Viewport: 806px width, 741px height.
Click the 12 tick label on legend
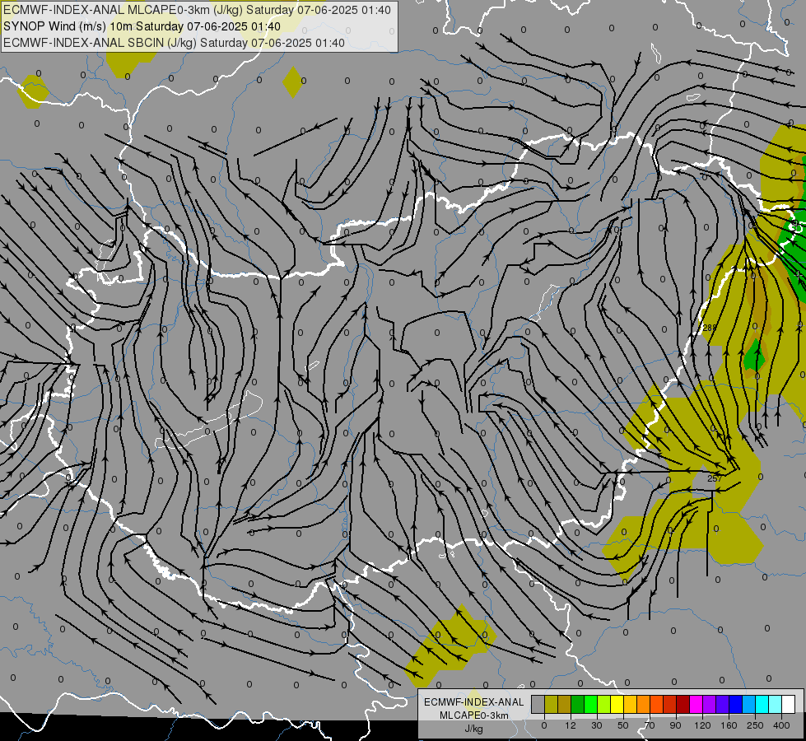point(571,725)
